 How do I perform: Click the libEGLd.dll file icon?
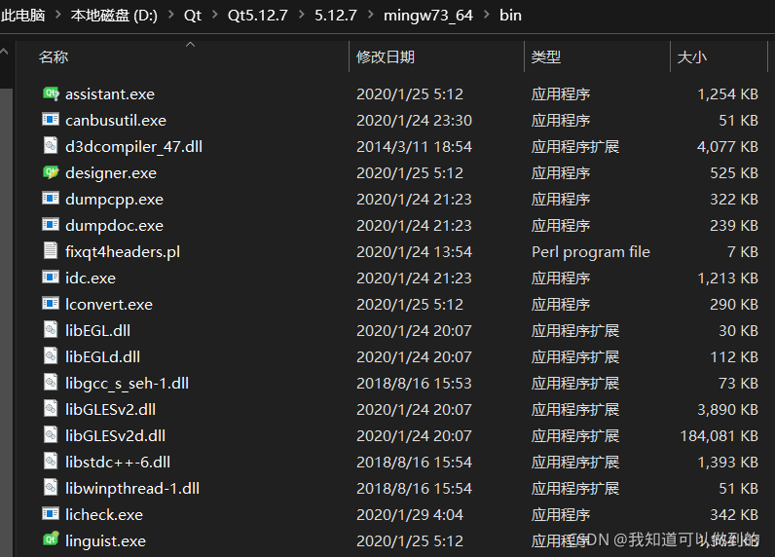point(51,355)
